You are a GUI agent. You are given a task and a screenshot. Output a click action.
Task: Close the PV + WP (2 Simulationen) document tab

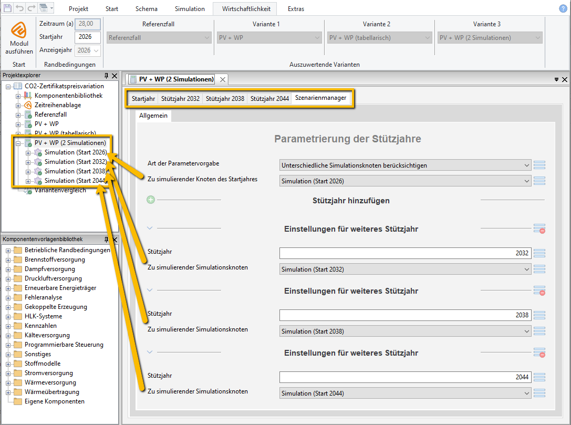(223, 79)
